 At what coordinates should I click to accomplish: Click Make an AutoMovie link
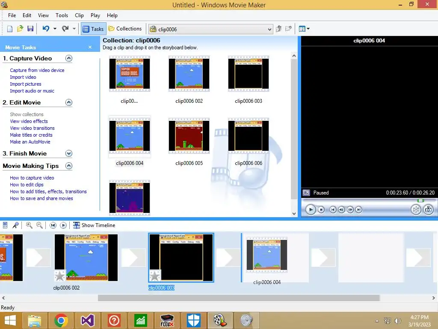[30, 142]
